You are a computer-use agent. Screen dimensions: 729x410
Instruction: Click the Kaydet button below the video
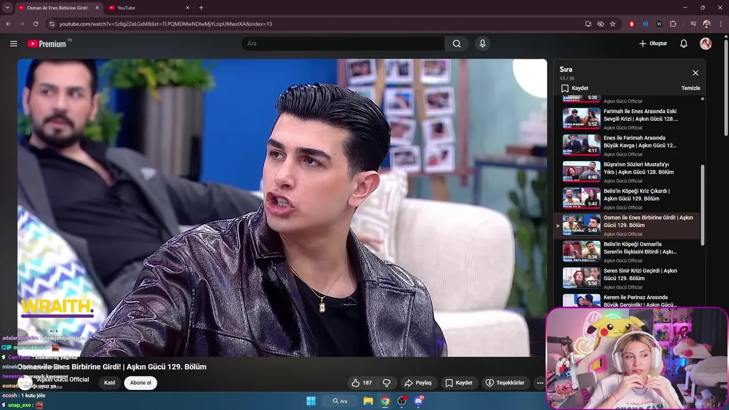458,383
